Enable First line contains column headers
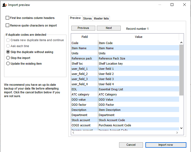Screen dimensions: 191x152 8,18
